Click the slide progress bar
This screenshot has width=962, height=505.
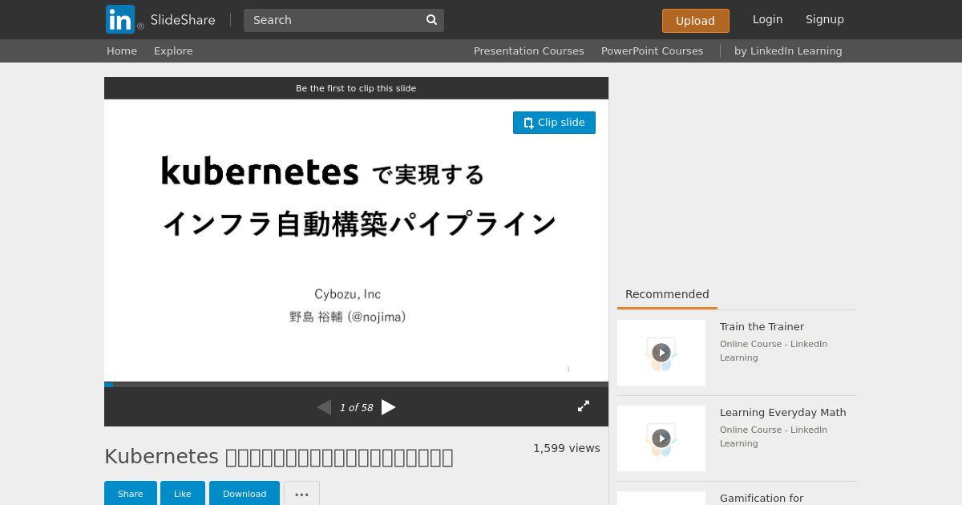pos(356,384)
